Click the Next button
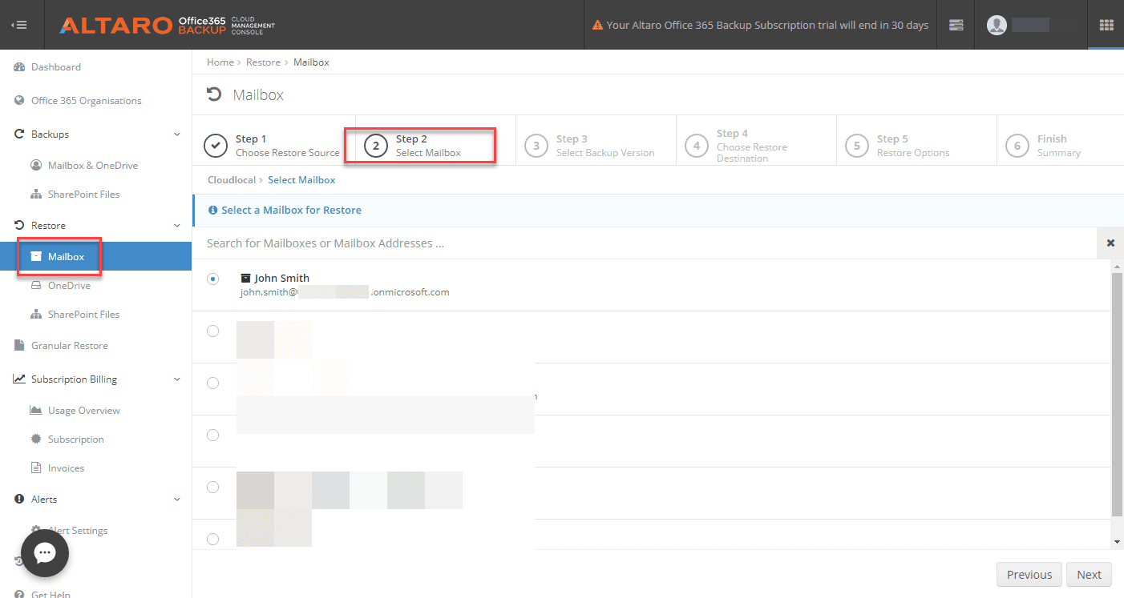The width and height of the screenshot is (1124, 598). click(x=1089, y=575)
